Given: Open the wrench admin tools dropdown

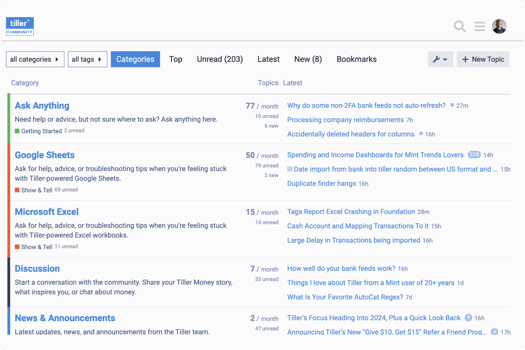Looking at the screenshot, I should [x=440, y=59].
